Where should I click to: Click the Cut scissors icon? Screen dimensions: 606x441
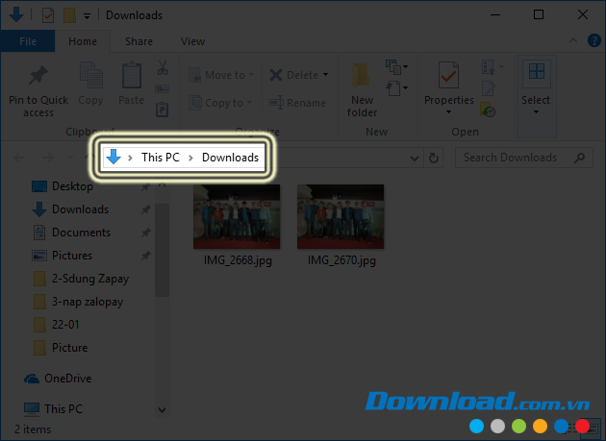163,67
